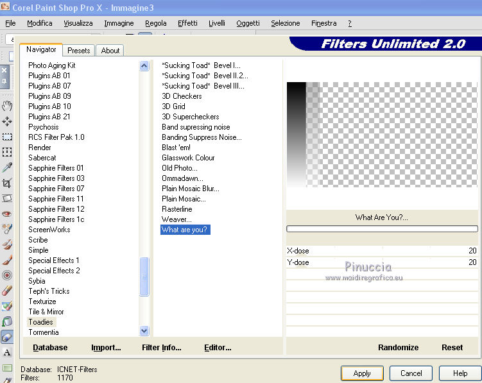Select the Deform tool with handle squares

pos(7,152)
